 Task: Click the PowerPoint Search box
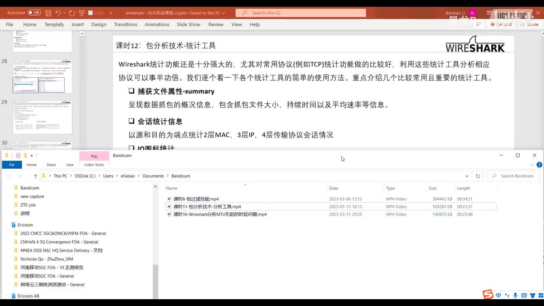tap(301, 13)
